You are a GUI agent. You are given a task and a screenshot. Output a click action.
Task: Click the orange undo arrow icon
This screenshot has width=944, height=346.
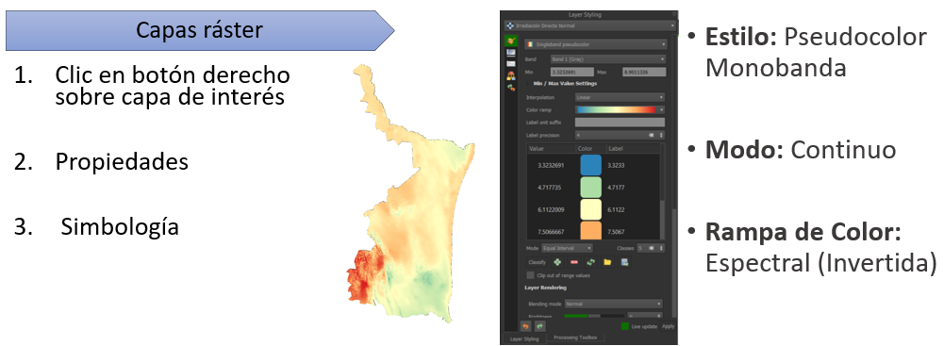click(x=525, y=326)
